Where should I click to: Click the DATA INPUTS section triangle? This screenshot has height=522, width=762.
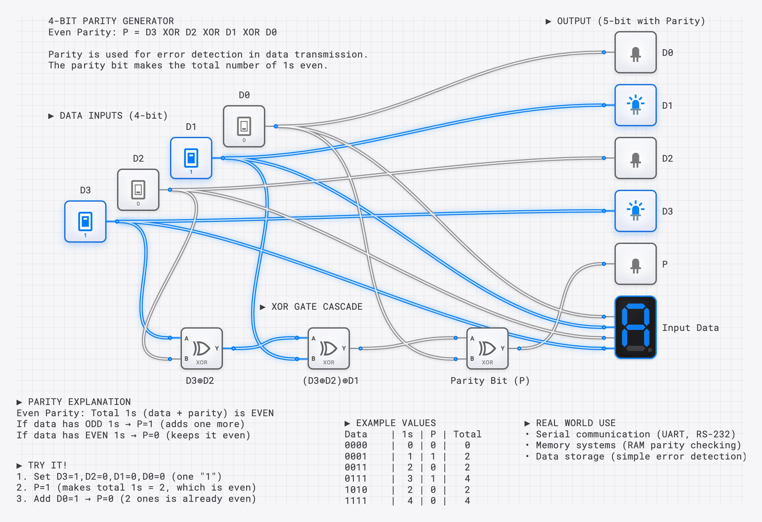pyautogui.click(x=51, y=116)
